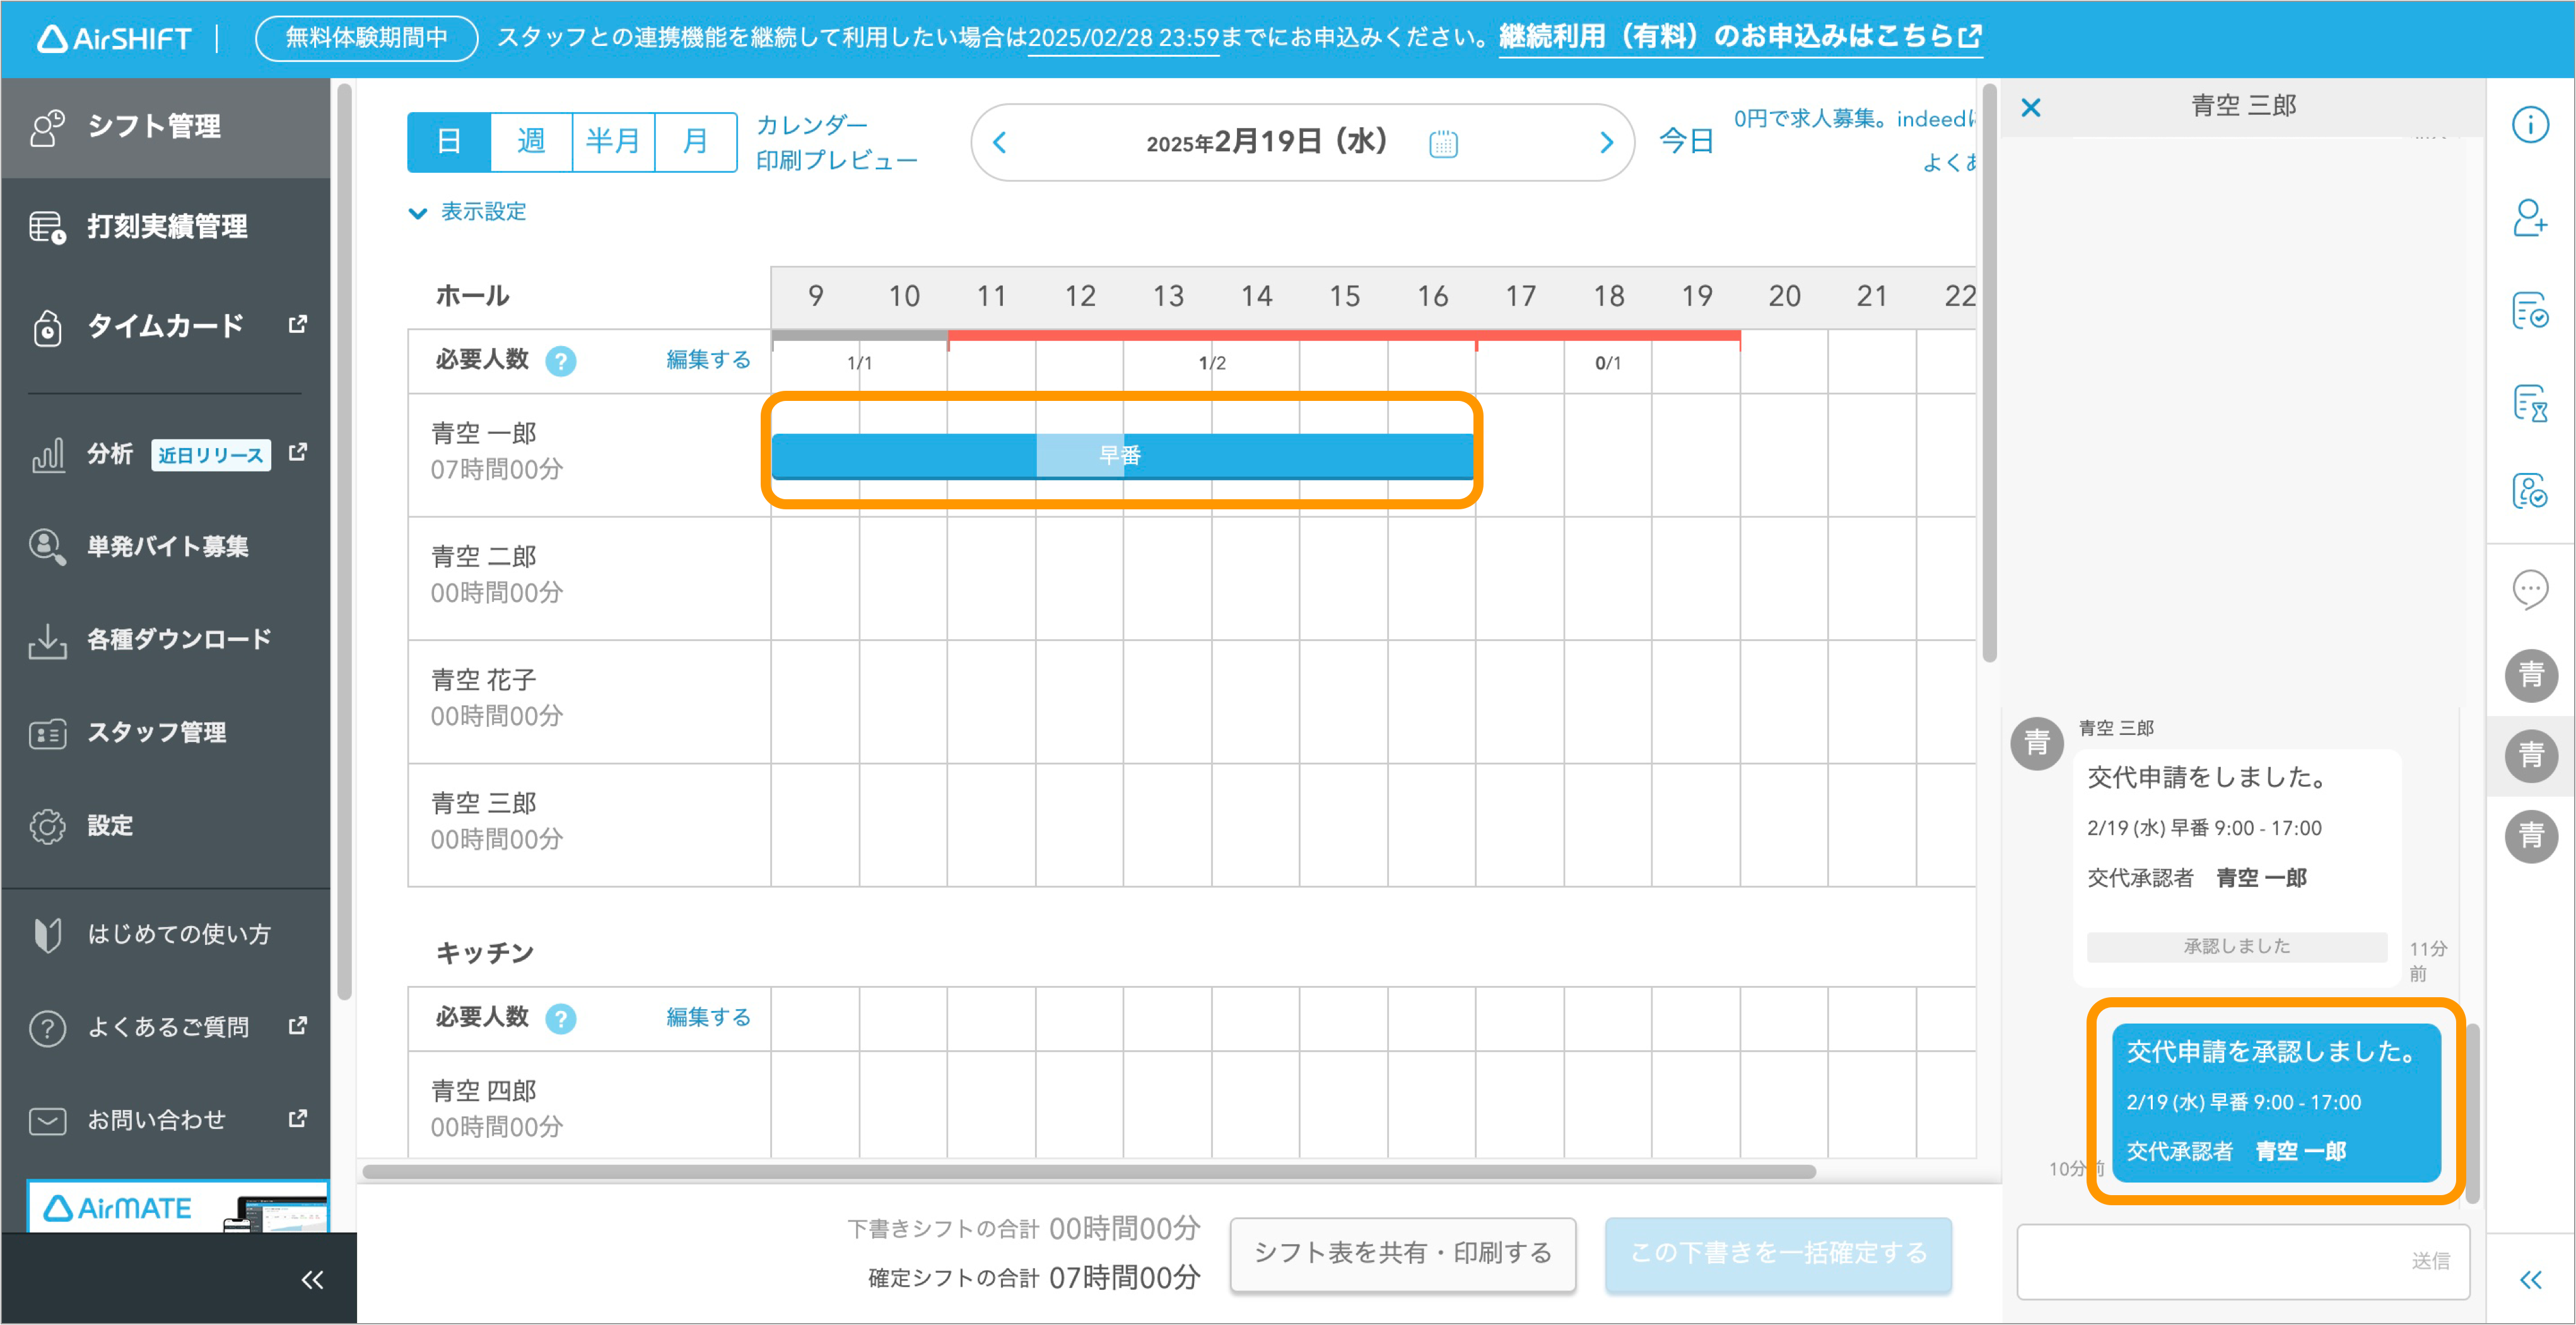Click 編集する for キッチン 必要人数
The width and height of the screenshot is (2576, 1325).
(x=708, y=1017)
